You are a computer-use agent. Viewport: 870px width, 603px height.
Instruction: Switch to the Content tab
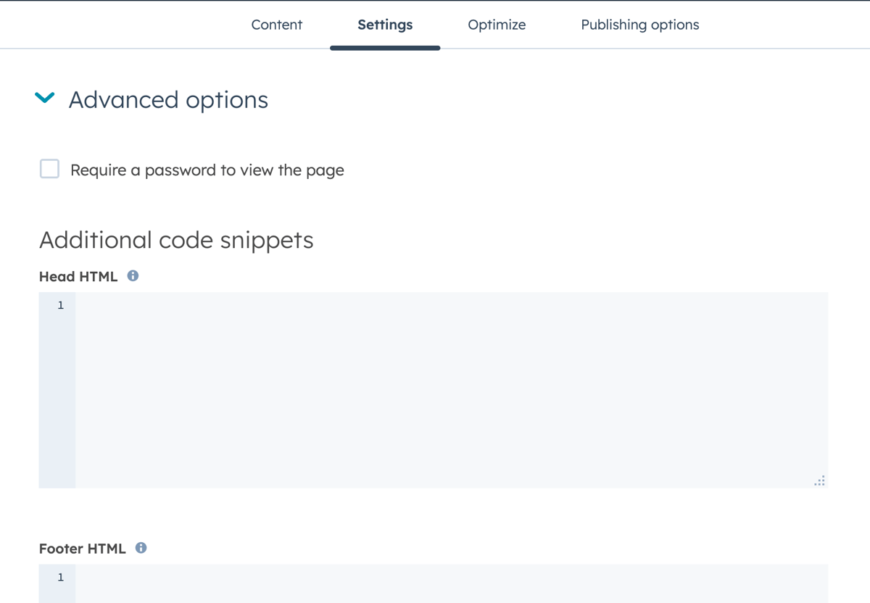[276, 24]
